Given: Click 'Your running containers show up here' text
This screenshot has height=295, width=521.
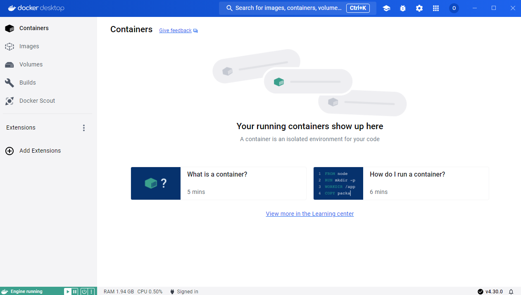Looking at the screenshot, I should click(x=310, y=126).
